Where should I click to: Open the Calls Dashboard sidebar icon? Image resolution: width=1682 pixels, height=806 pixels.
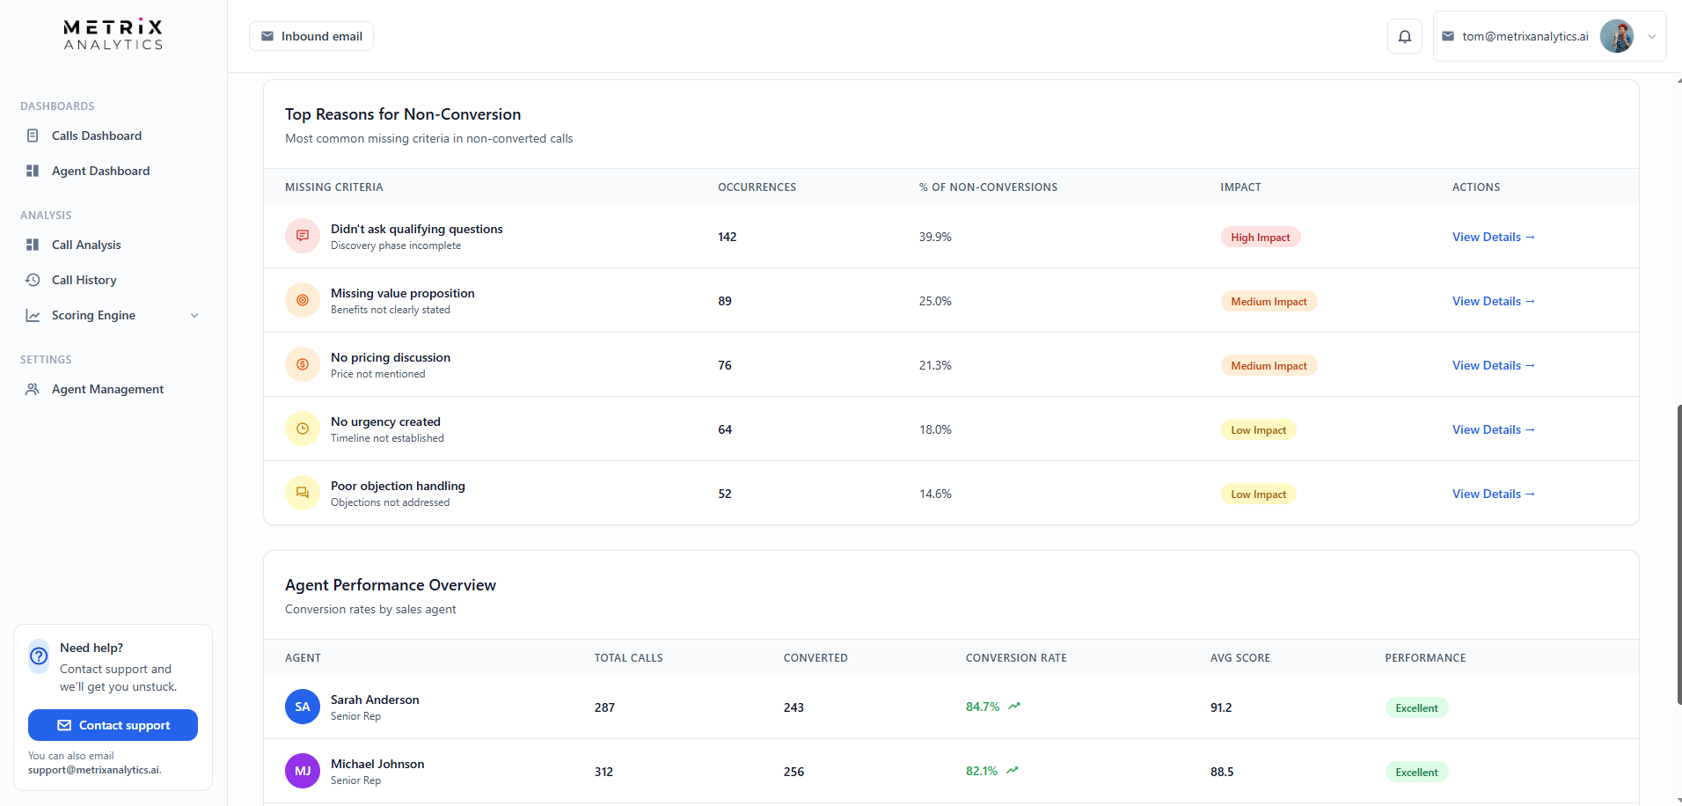coord(33,136)
